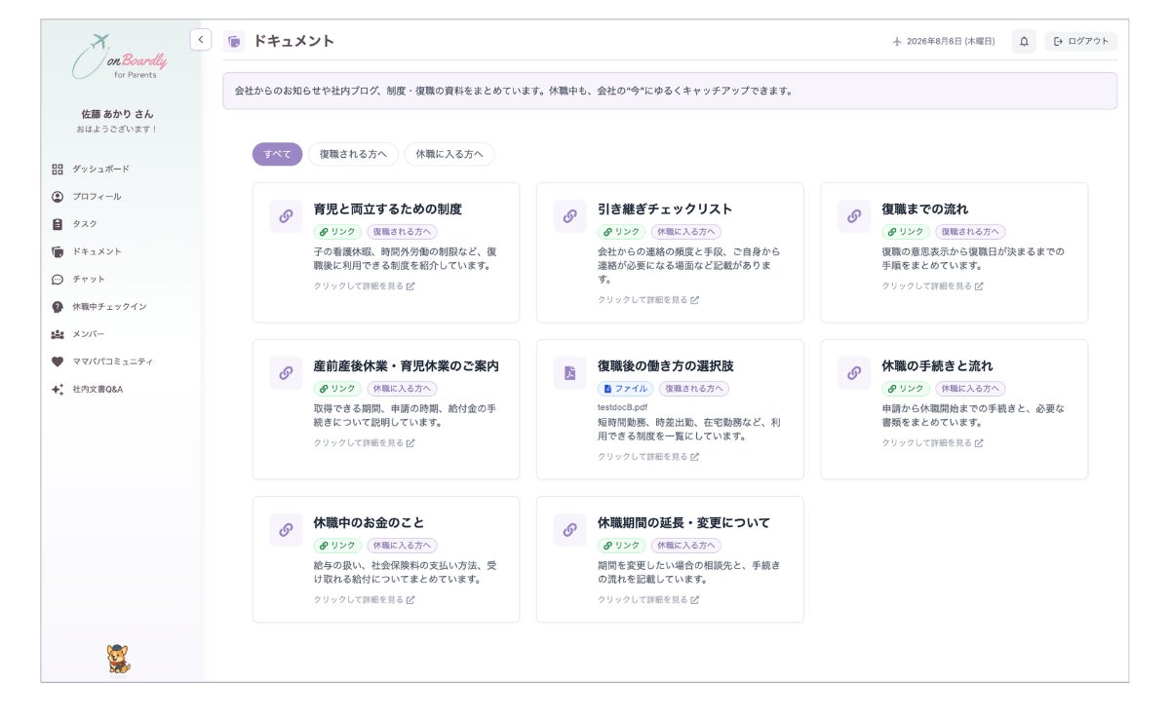Click the onBoardly for Parents logo
Screen dimensions: 1170x721
coord(121,58)
